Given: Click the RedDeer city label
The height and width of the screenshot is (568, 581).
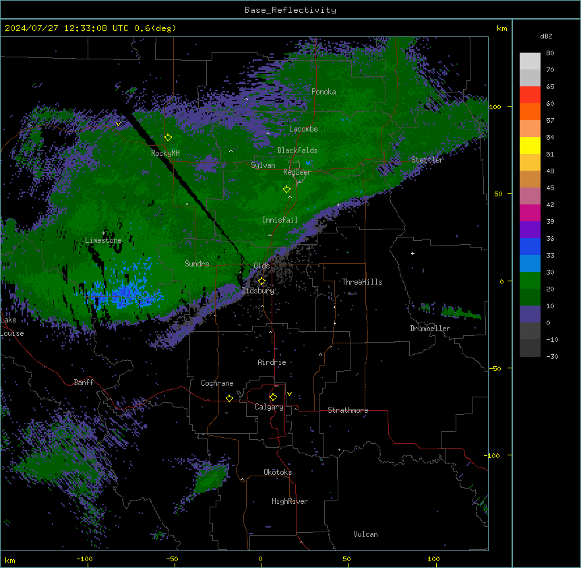Looking at the screenshot, I should tap(297, 172).
